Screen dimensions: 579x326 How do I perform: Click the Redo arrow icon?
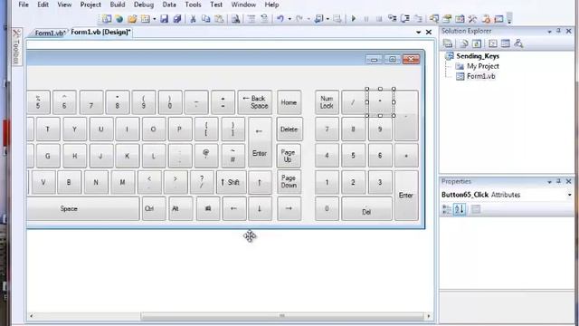[x=299, y=18]
